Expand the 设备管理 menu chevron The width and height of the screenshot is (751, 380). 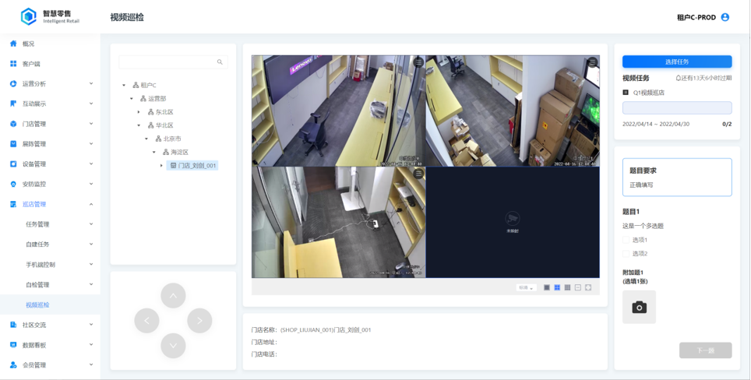pos(91,164)
